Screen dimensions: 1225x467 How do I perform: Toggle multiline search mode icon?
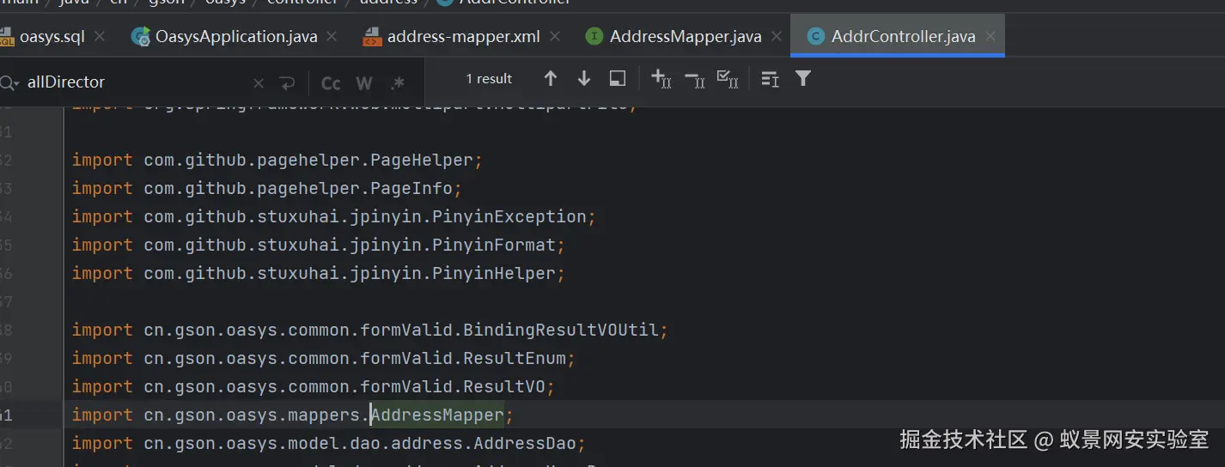point(770,79)
